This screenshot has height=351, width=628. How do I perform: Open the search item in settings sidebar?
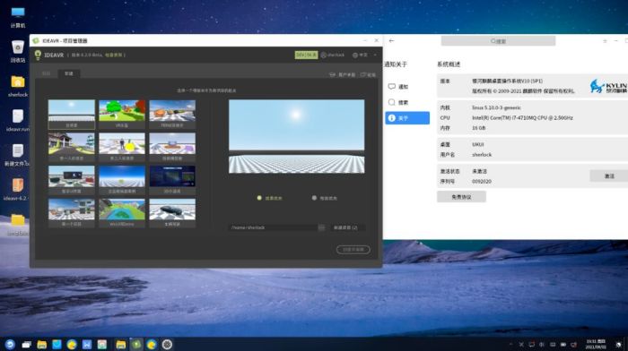407,102
